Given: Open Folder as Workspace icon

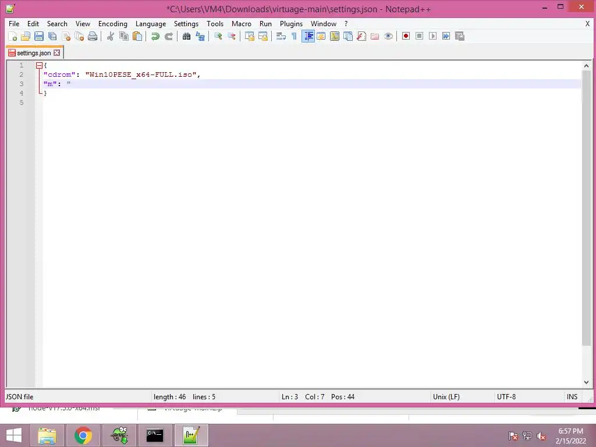Looking at the screenshot, I should [x=375, y=37].
